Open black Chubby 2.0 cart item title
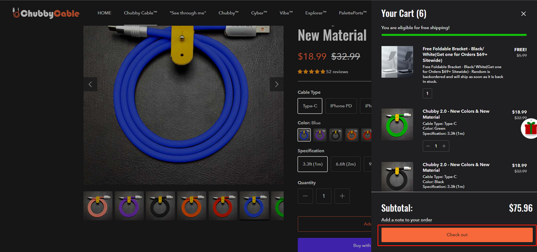Viewport: 537px width, 252px height. coord(456,168)
